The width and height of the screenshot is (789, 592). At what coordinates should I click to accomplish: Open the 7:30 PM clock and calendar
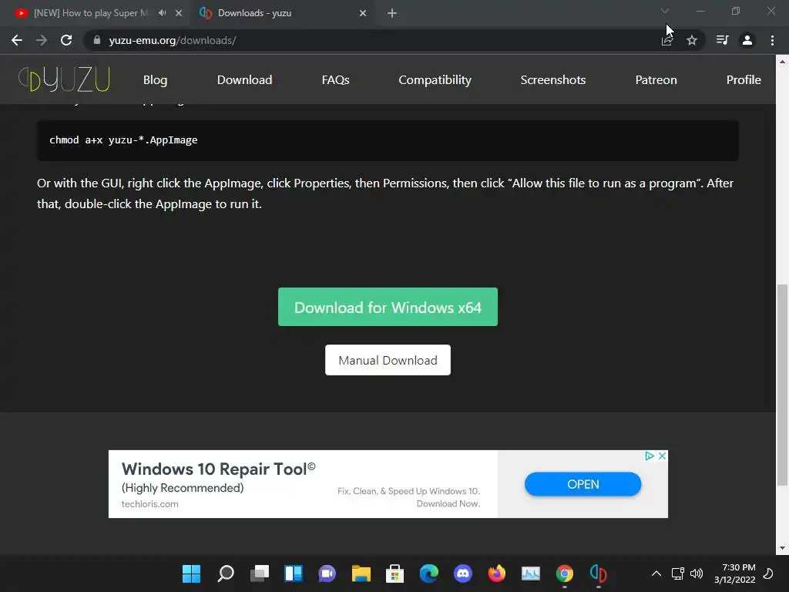tap(734, 573)
